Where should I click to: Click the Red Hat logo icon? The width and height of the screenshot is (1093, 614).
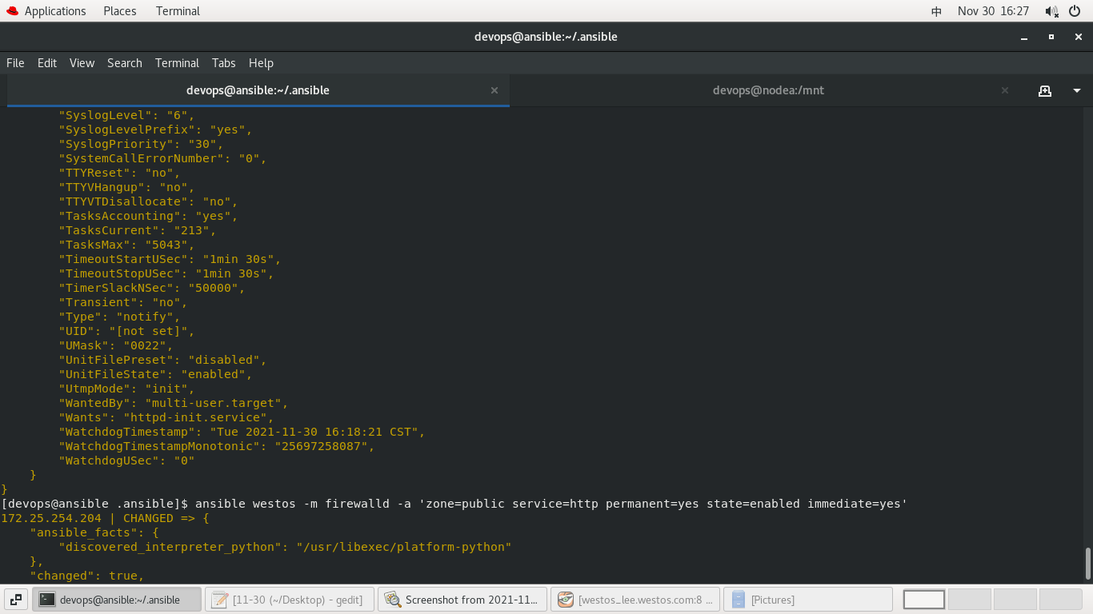coord(12,11)
